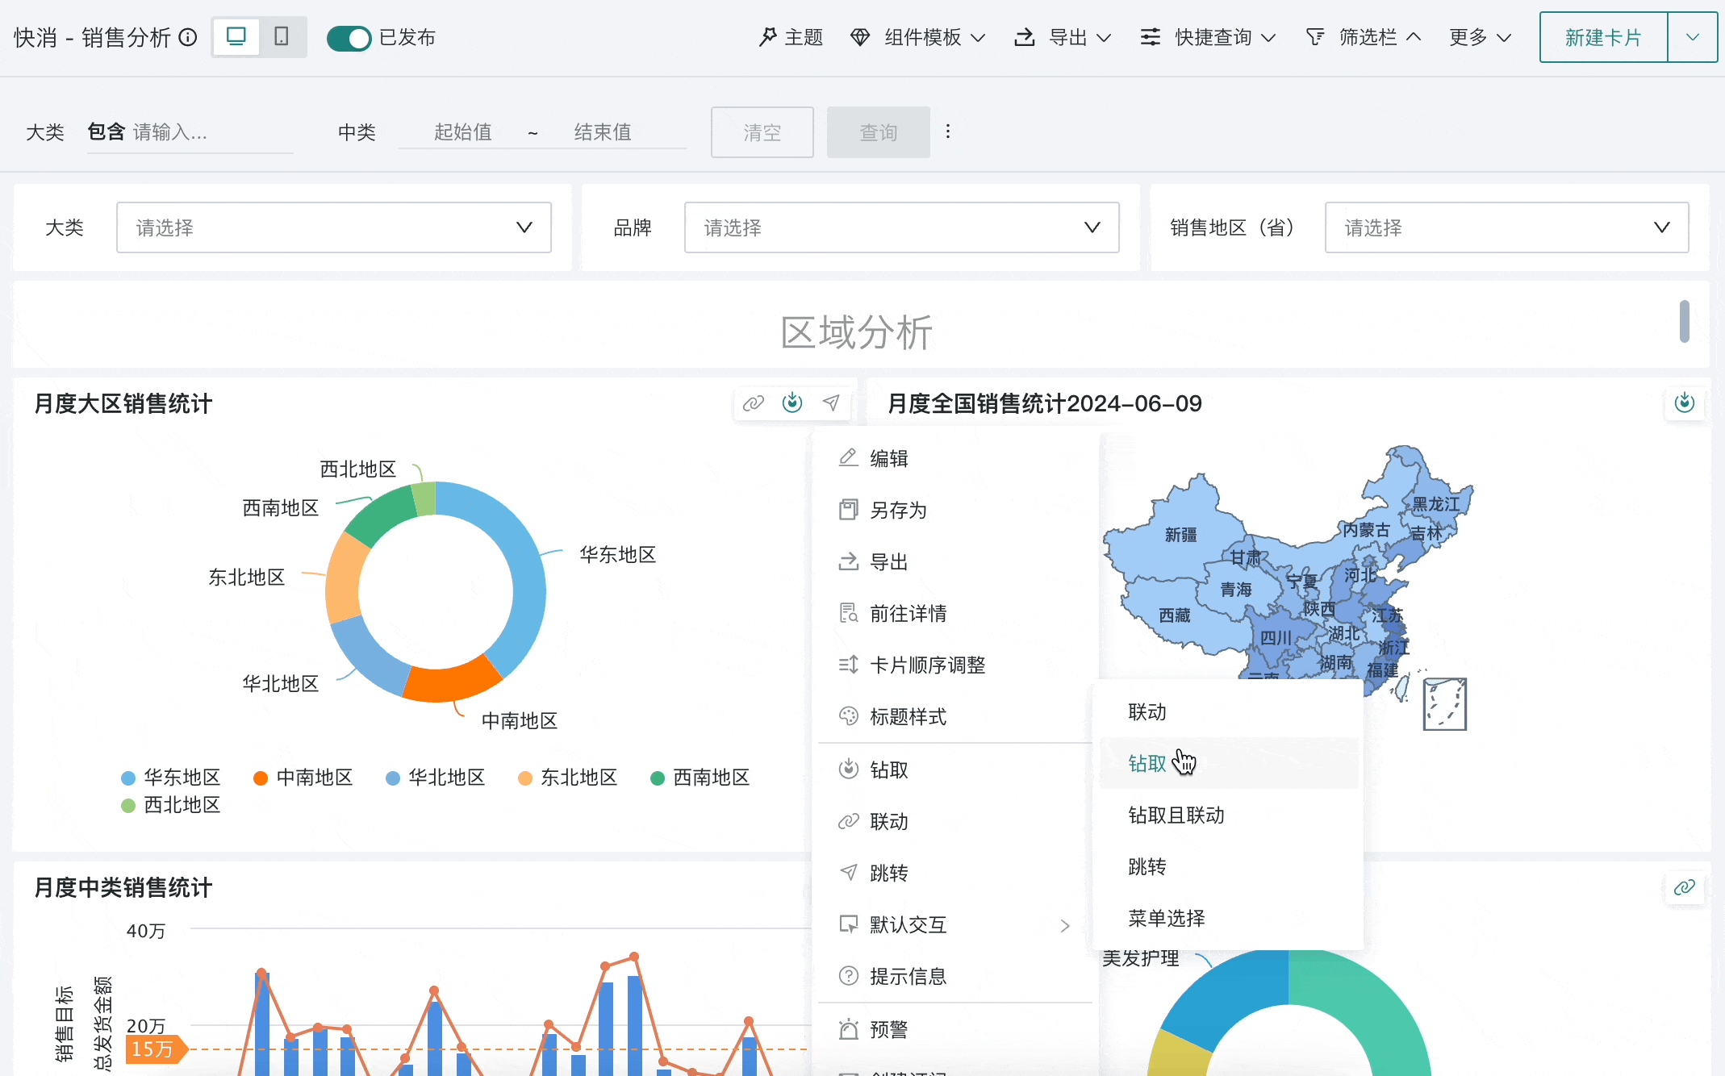Image resolution: width=1725 pixels, height=1076 pixels.
Task: Toggle the 已发布 publish switch
Action: (349, 38)
